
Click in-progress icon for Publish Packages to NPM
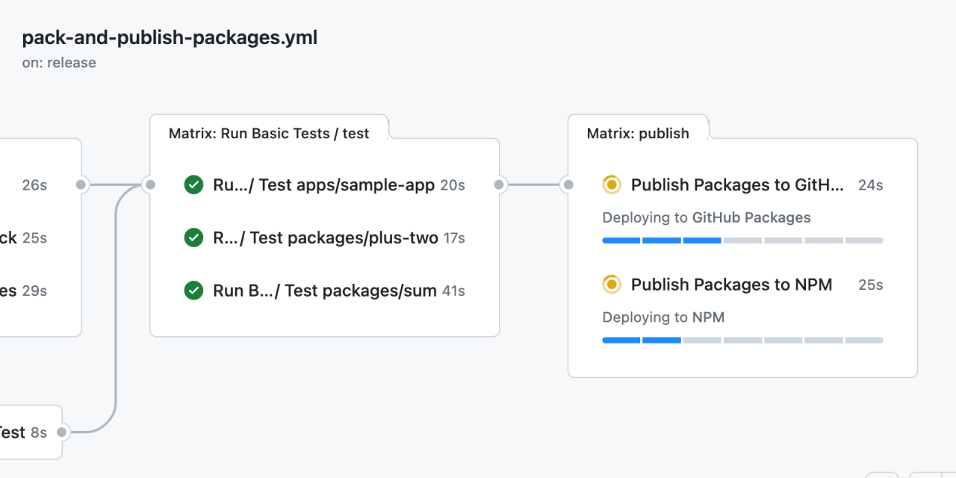[612, 285]
